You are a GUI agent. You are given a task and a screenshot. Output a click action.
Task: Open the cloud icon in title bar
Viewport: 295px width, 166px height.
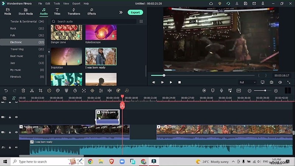click(x=211, y=4)
